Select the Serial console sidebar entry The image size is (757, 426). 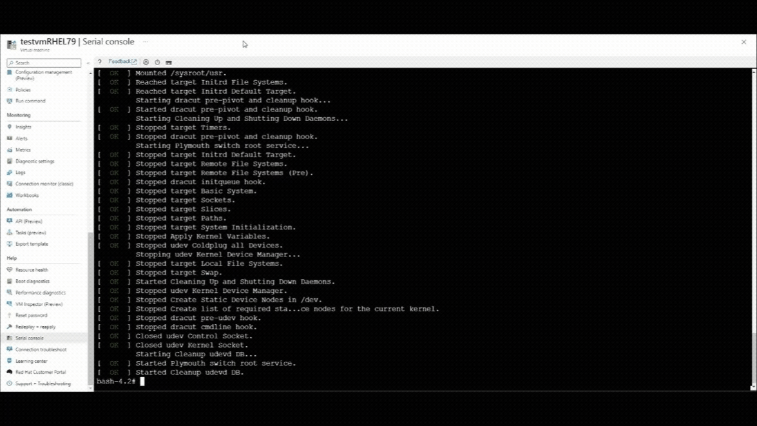pos(29,338)
